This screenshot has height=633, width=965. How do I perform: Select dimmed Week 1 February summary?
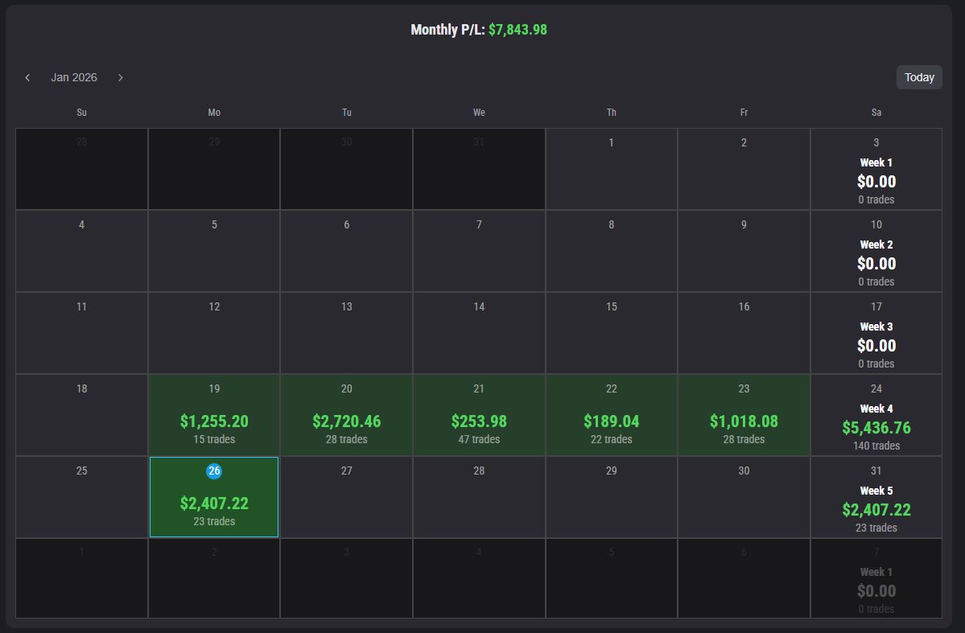pyautogui.click(x=876, y=578)
